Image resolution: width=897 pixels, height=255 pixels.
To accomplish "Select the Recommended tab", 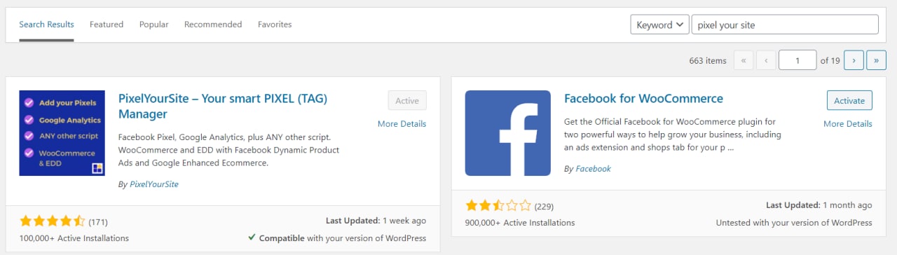I will (213, 24).
